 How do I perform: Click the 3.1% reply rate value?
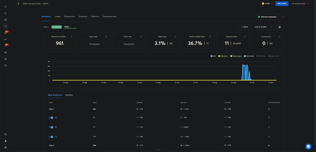point(160,43)
